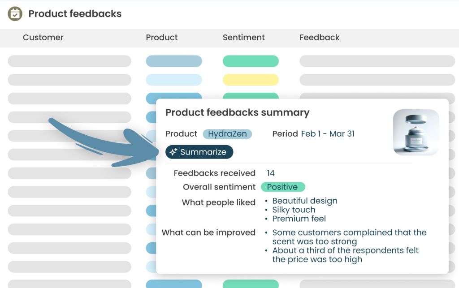The height and width of the screenshot is (288, 459).
Task: Sort by the Product column header
Action: click(x=162, y=38)
